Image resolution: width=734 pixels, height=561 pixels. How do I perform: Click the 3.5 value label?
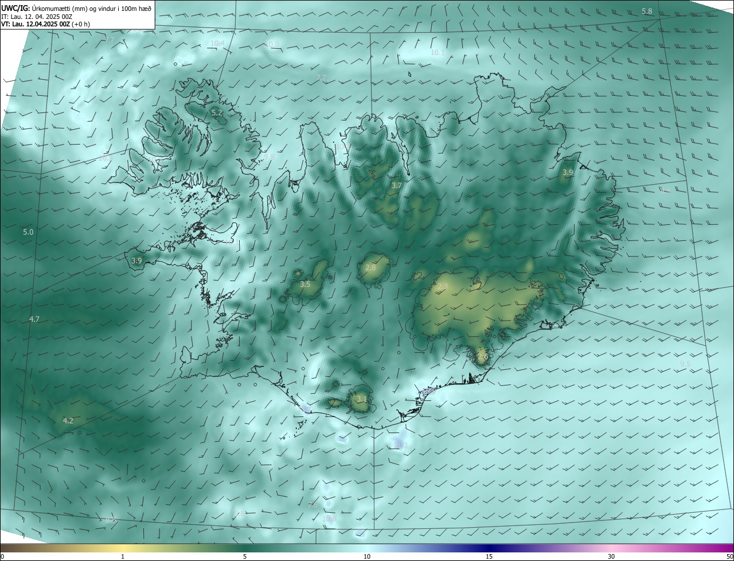[x=305, y=285]
